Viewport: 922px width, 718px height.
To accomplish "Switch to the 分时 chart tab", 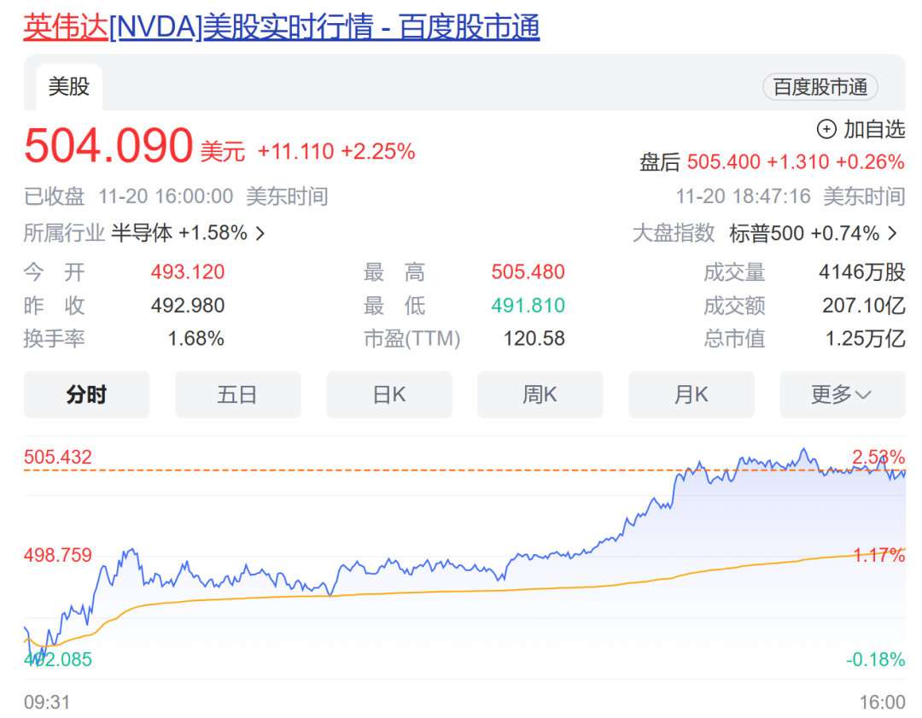I will (86, 394).
